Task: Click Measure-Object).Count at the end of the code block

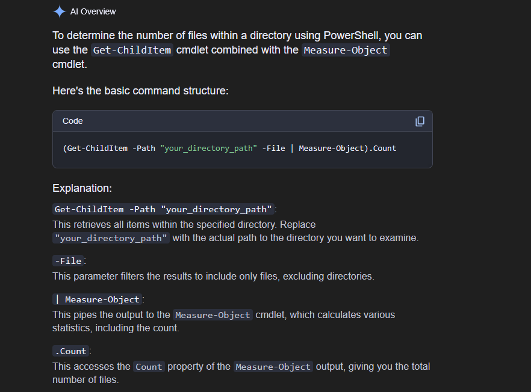Action: (347, 148)
